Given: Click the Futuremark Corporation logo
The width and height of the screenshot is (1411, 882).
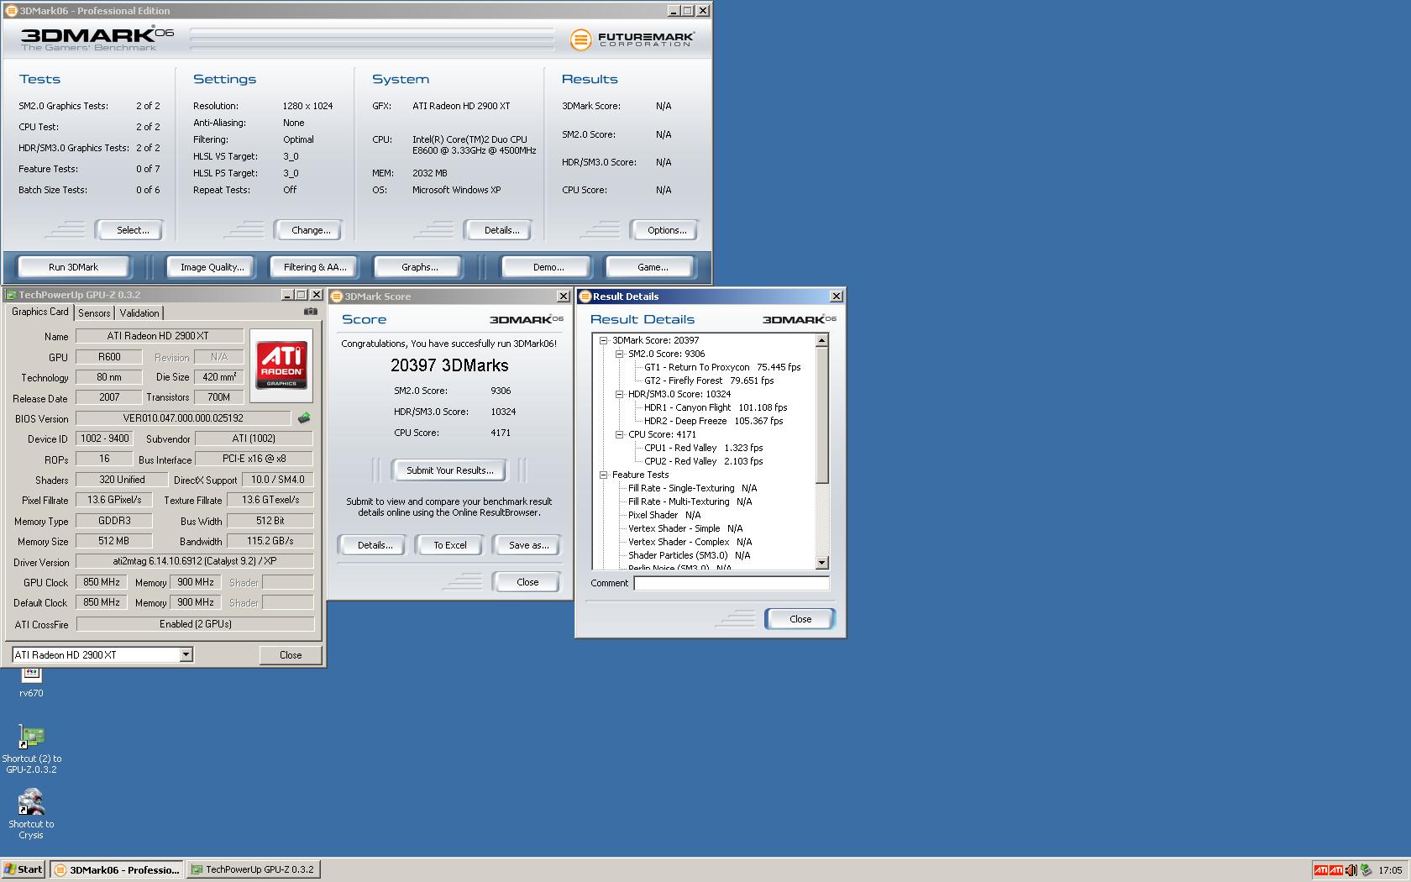Looking at the screenshot, I should (x=632, y=39).
